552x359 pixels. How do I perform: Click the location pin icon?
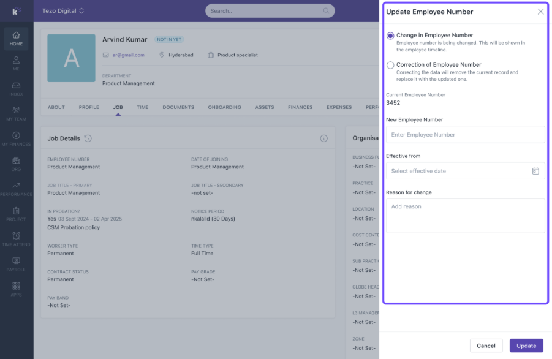coord(162,55)
